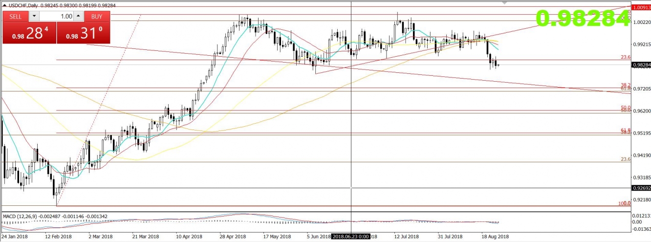
Task: Click the red 1.00913 price label
Action: click(x=641, y=8)
